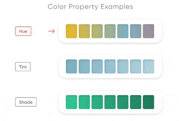Image resolution: width=179 pixels, height=121 pixels.
Task: Select the third Tint row blue swatch
Action: (x=97, y=66)
